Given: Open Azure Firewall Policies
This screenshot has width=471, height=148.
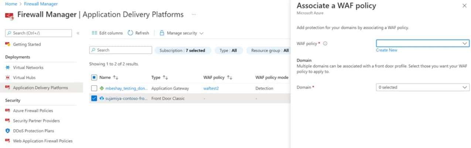Looking at the screenshot, I should (x=33, y=111).
